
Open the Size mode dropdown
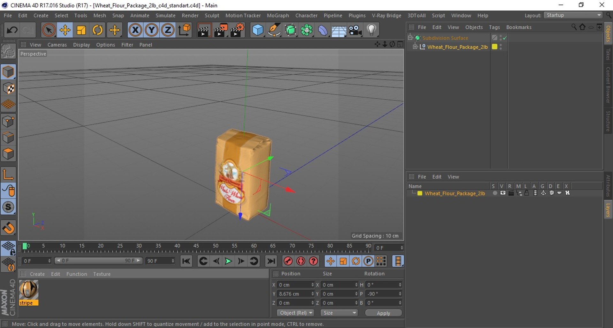(x=339, y=313)
